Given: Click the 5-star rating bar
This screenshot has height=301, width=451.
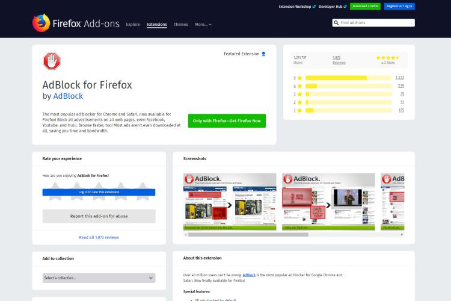Looking at the screenshot, I should coord(349,78).
